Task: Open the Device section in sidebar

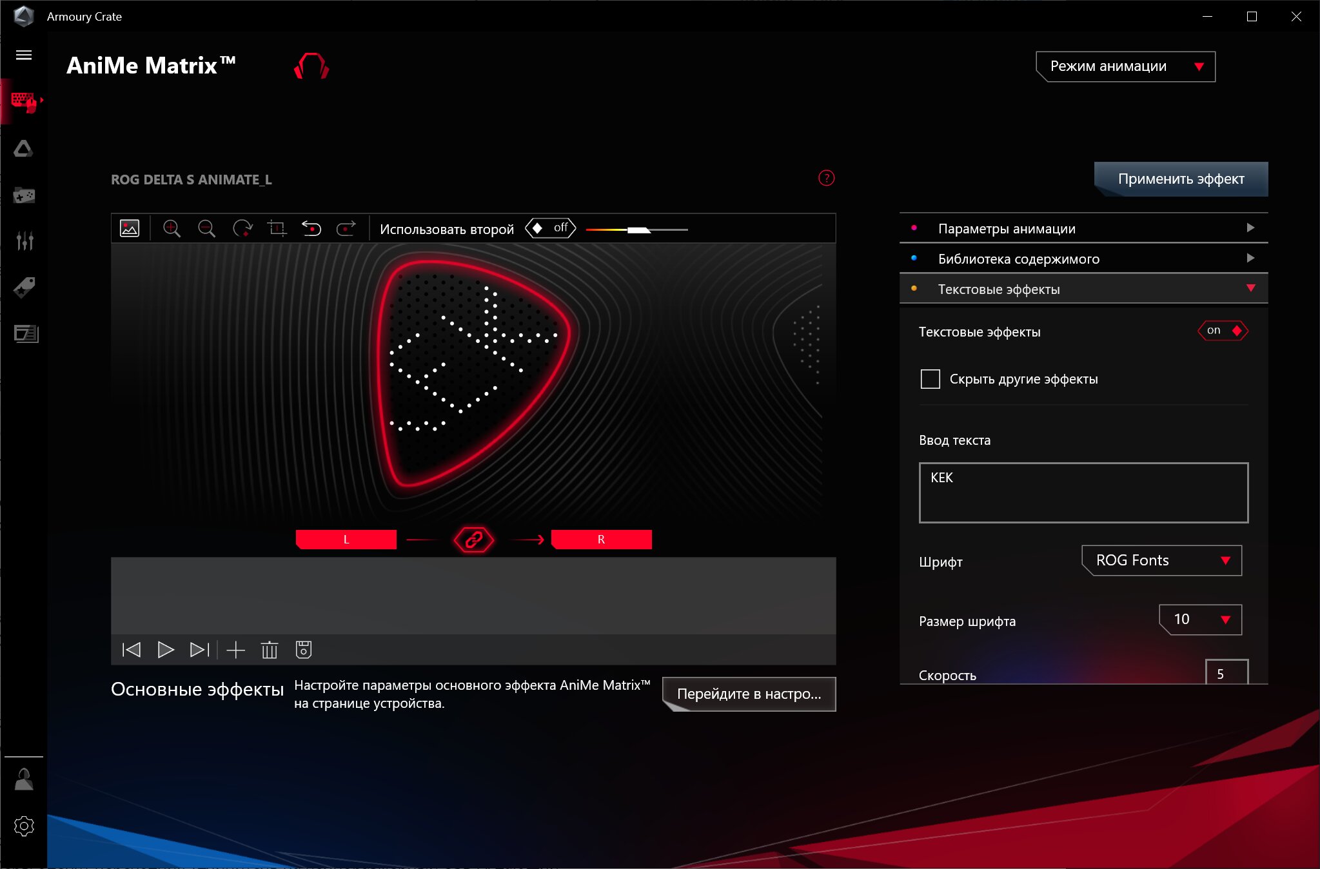Action: tap(24, 101)
